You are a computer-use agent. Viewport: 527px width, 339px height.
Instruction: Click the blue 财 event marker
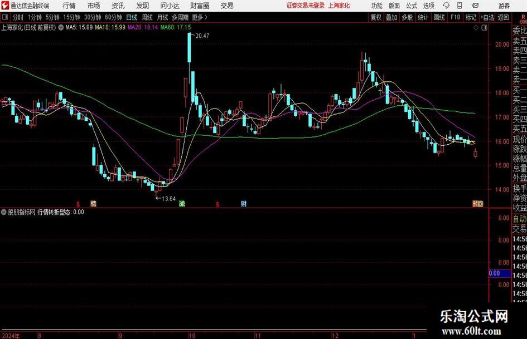click(x=244, y=203)
